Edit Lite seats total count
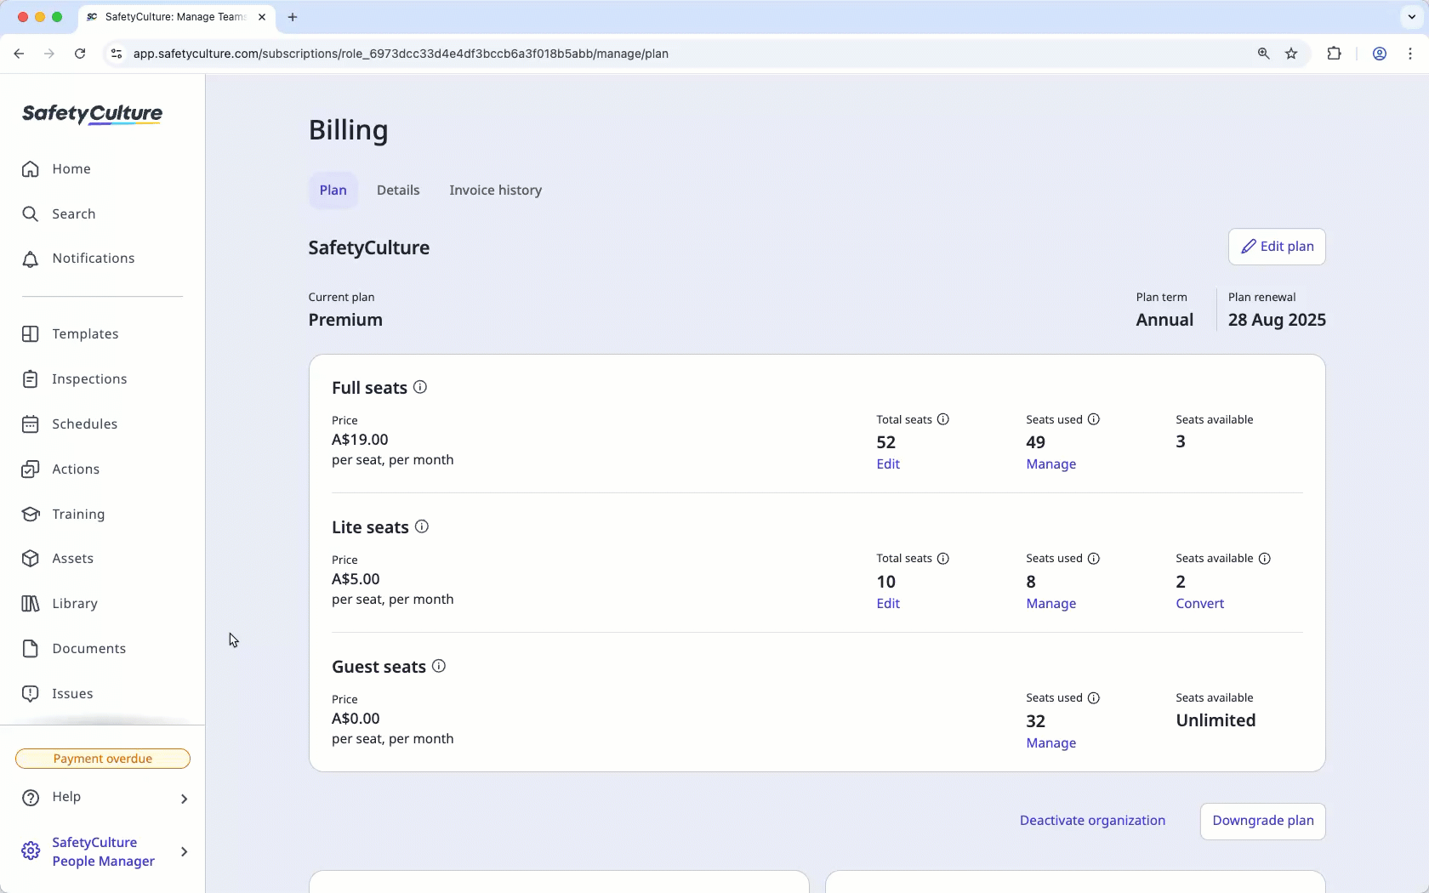This screenshot has width=1429, height=893. click(888, 604)
